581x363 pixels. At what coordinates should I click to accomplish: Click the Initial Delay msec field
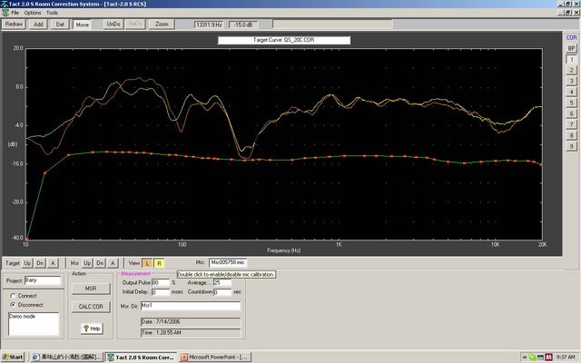(161, 292)
